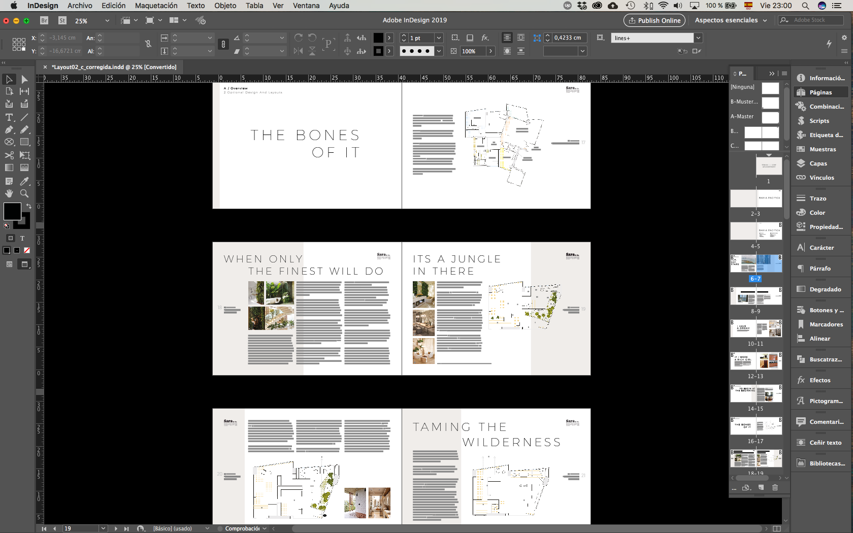This screenshot has height=533, width=853.
Task: Select the Line tool
Action: pos(24,117)
